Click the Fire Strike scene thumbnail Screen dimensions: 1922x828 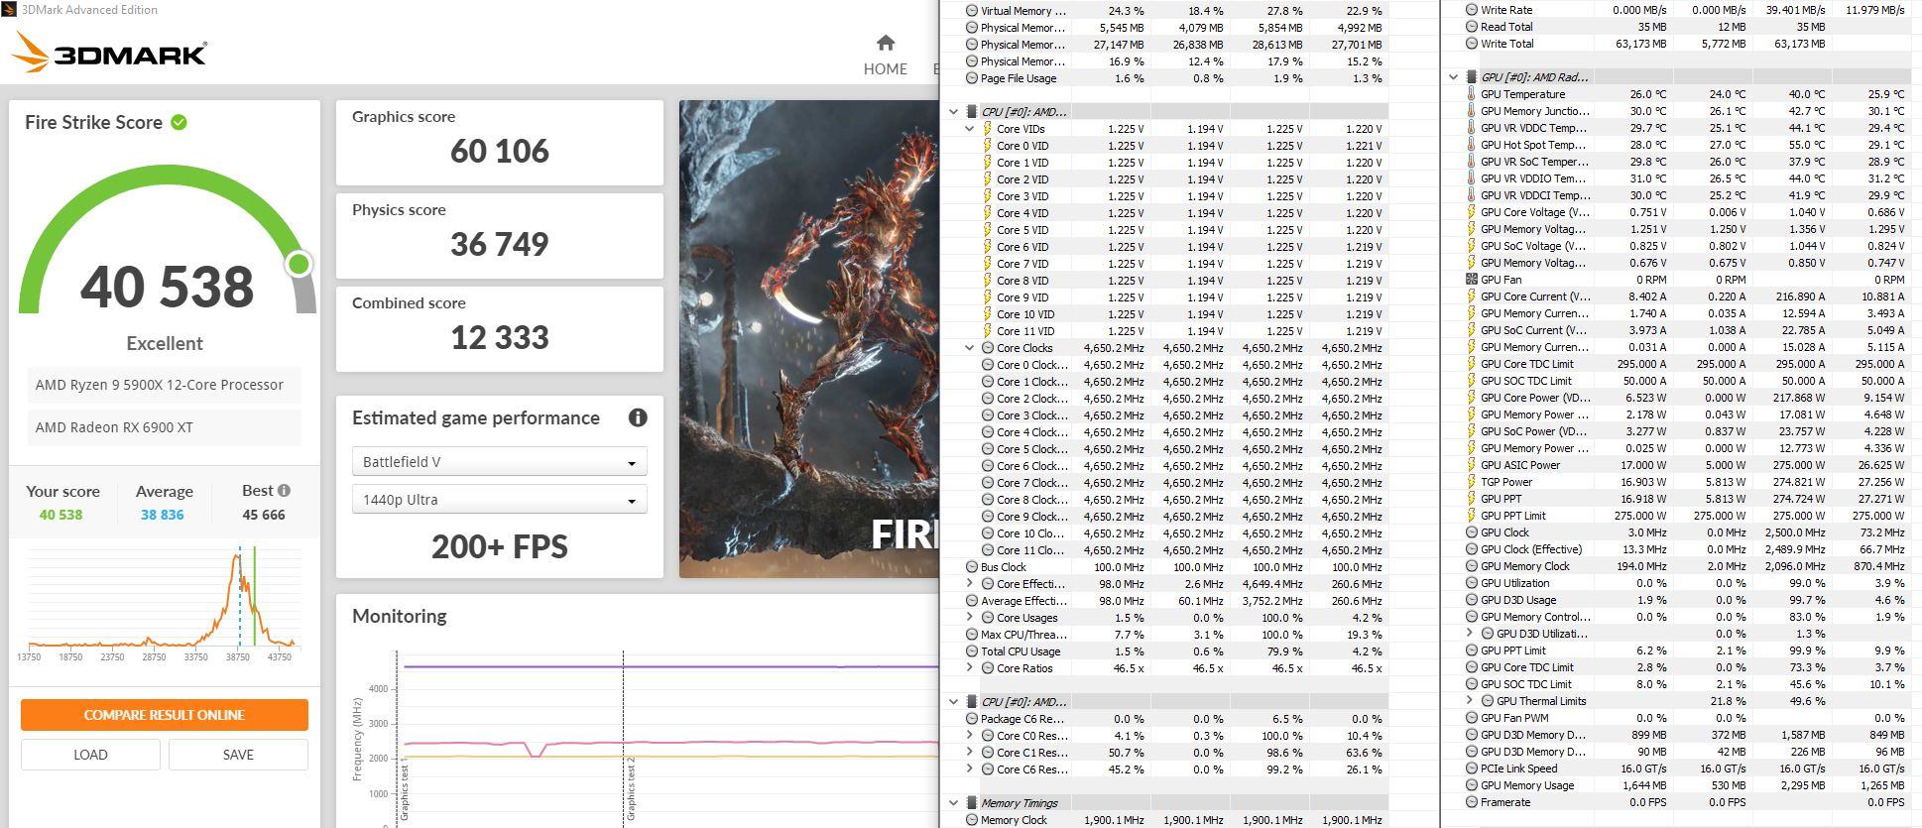(808, 338)
